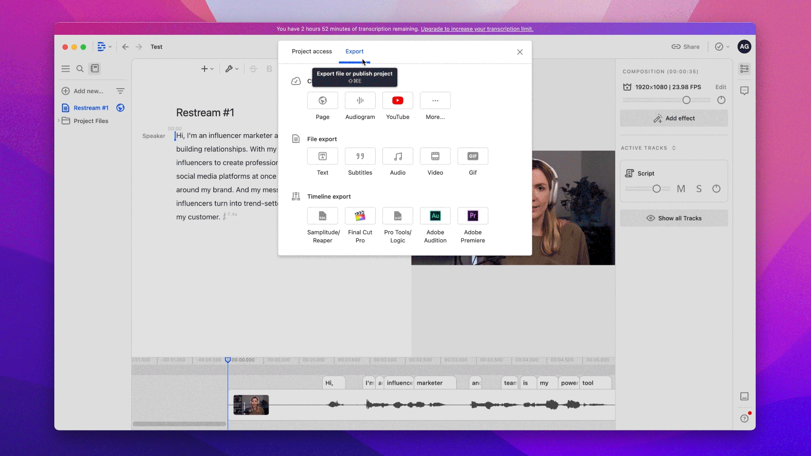
Task: Open the editing tools dropdown
Action: (232, 69)
